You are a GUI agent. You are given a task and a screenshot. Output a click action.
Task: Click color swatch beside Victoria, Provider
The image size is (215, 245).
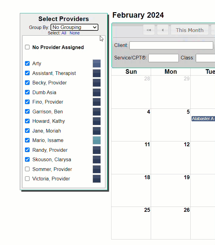[x=97, y=179]
